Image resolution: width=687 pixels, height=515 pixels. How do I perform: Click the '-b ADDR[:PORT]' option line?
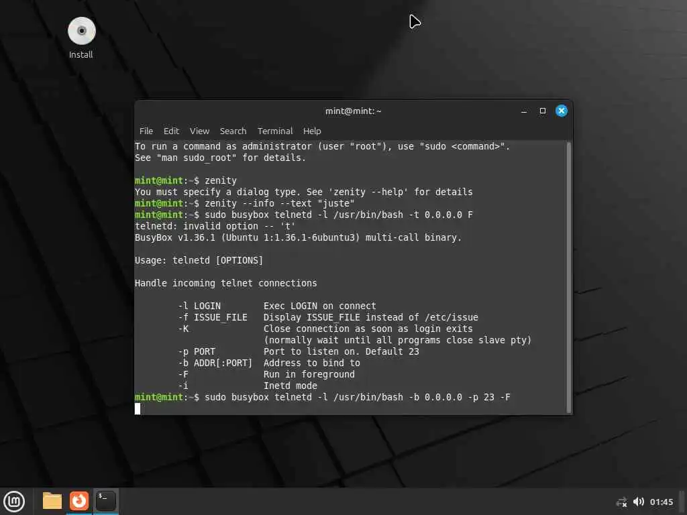click(268, 363)
